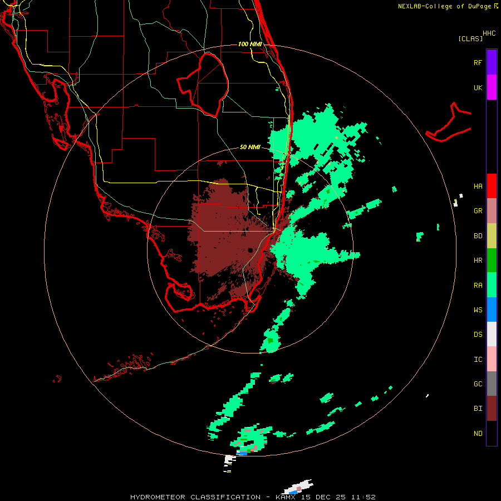Screen dimensions: 501x501
Task: Click the KAMX radar site identifier
Action: coord(287,497)
